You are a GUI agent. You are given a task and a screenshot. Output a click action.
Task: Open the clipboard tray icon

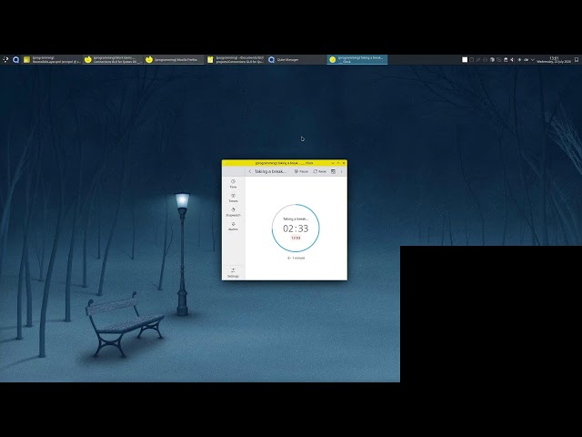[506, 59]
